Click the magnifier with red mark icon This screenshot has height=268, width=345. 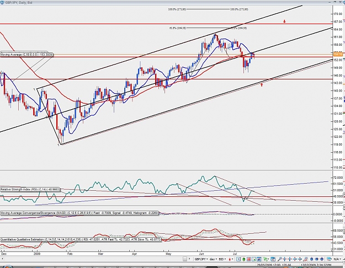[x=305, y=259]
